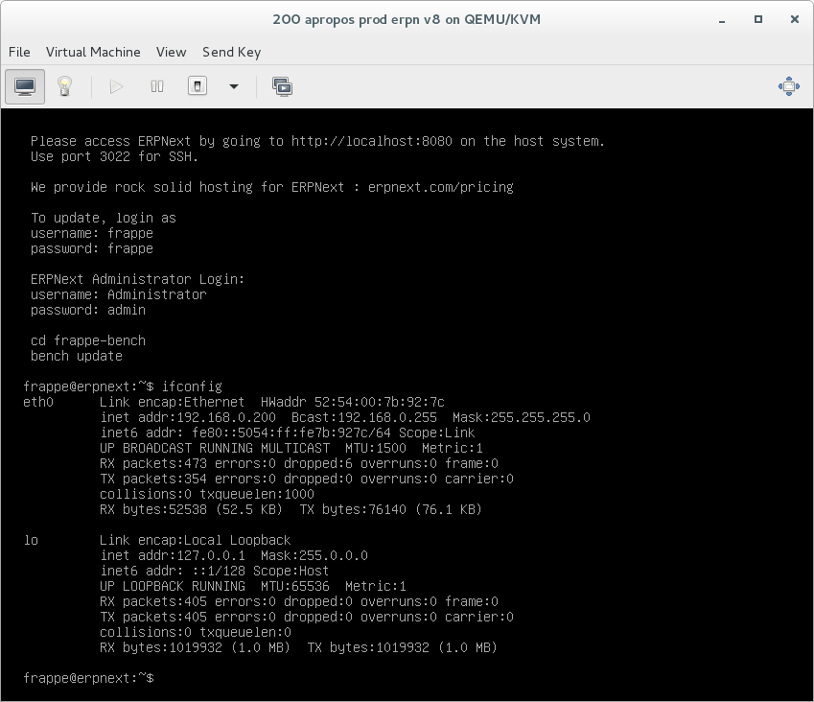Click the fe80 inet6 address

tap(291, 433)
